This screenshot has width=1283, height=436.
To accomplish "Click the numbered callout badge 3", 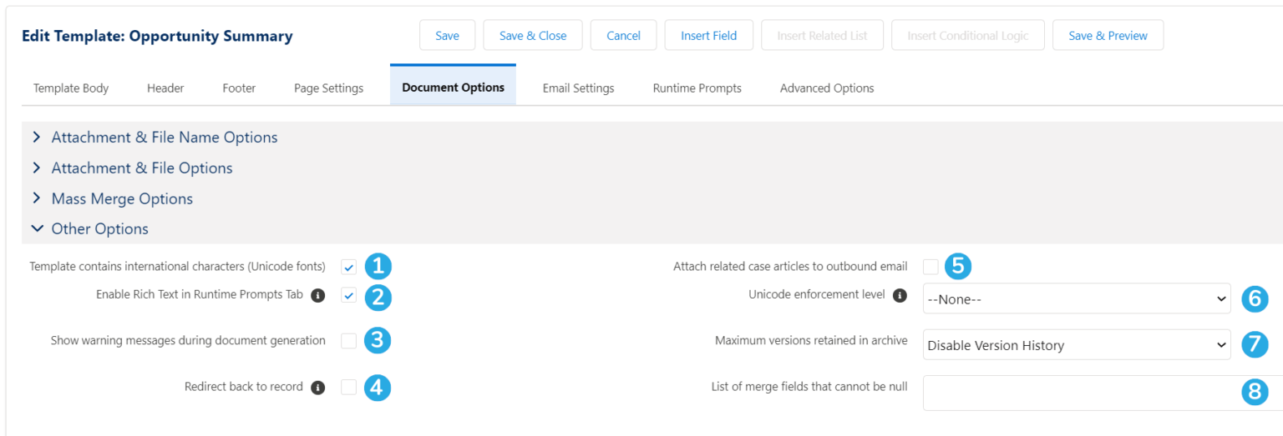I will coord(378,340).
